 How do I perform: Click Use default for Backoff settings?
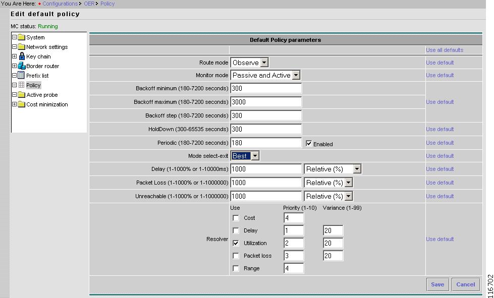coord(440,102)
